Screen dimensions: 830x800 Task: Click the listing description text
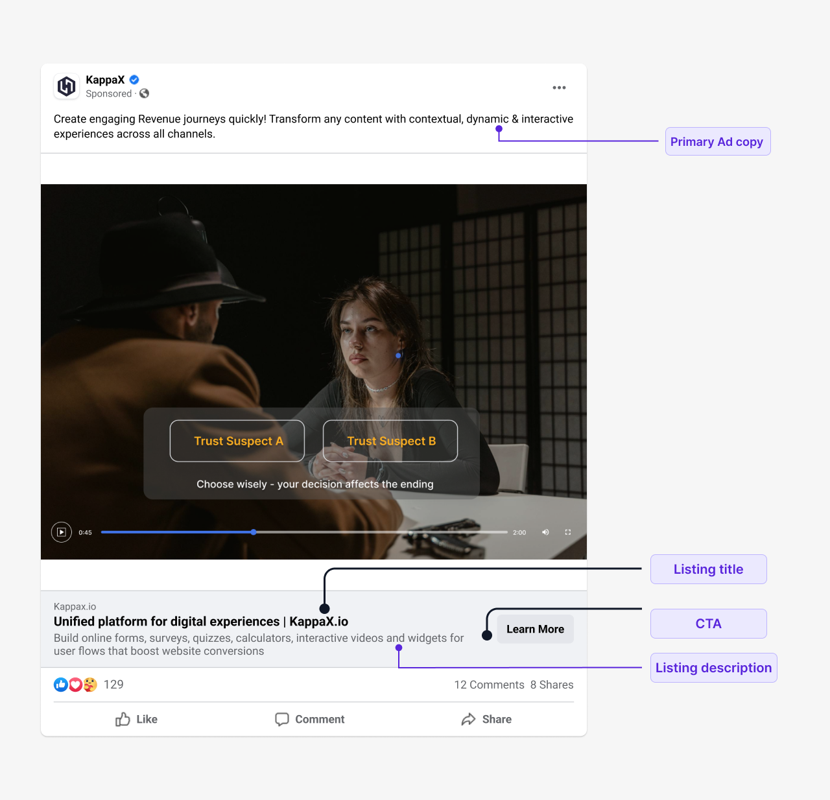tap(259, 644)
